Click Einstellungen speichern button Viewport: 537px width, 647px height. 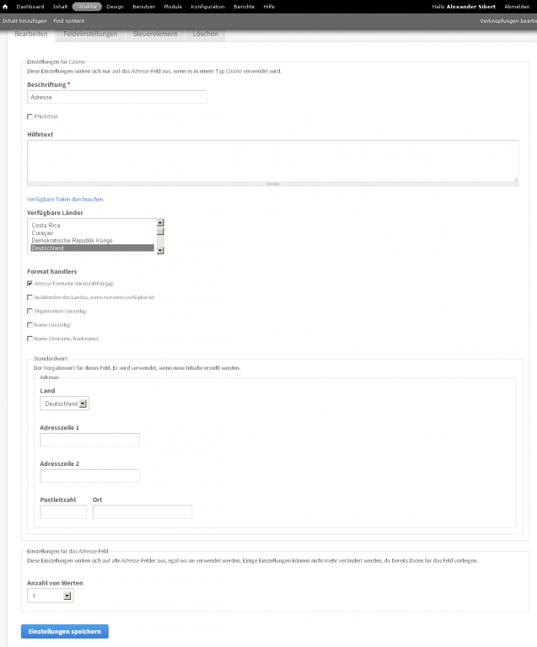click(x=65, y=631)
